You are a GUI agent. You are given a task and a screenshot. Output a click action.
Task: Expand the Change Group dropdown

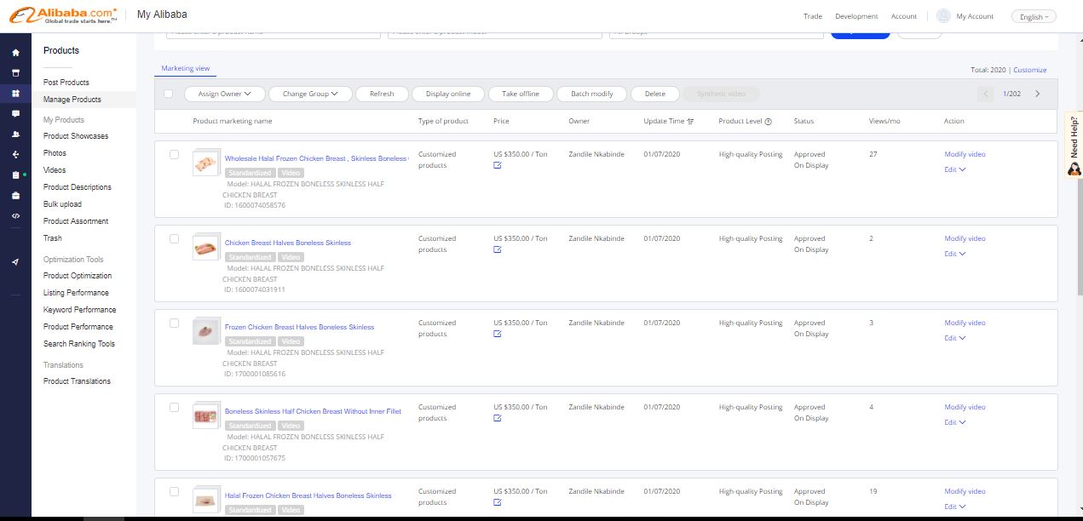tap(310, 94)
